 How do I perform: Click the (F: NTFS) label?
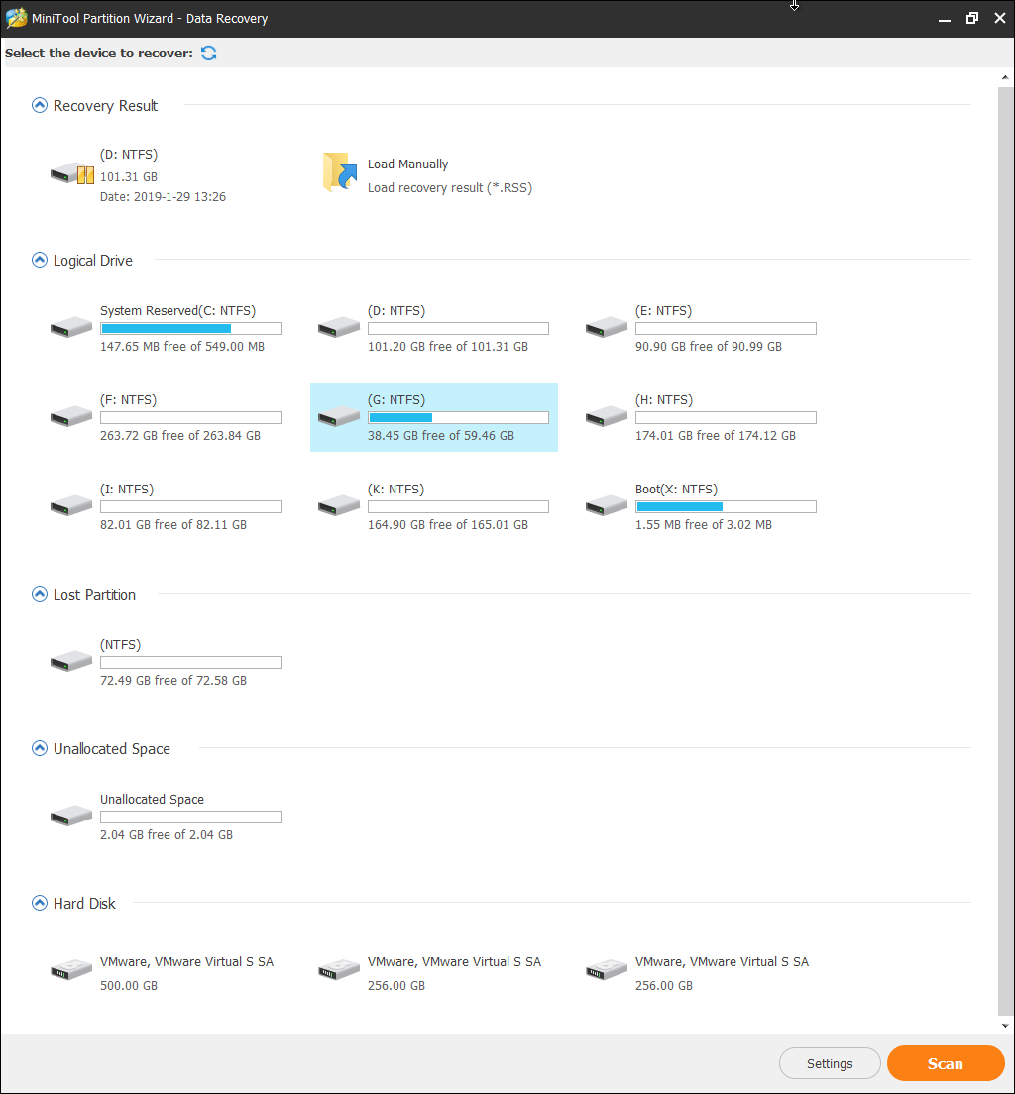[x=129, y=399]
